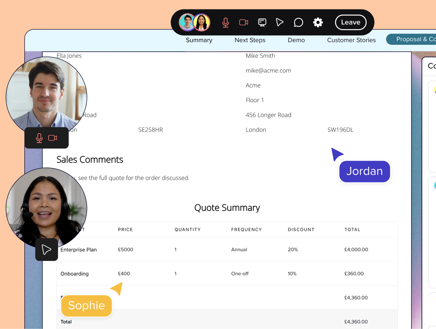This screenshot has width=436, height=329.
Task: Click the pointer icon under woman's video
Action: tap(47, 250)
